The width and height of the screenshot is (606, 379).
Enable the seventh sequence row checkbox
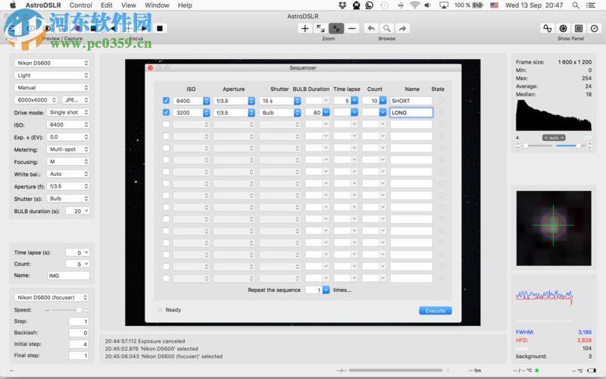[166, 171]
